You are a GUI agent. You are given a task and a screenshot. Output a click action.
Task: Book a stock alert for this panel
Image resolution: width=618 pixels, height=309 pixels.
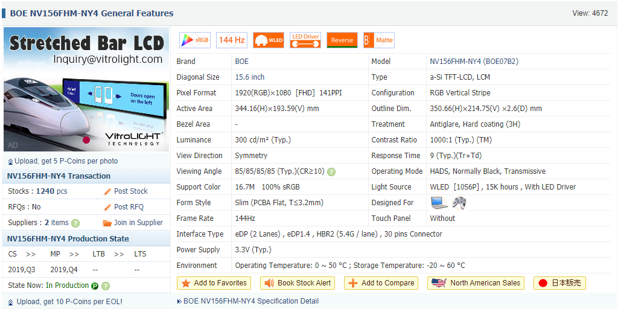(x=298, y=283)
